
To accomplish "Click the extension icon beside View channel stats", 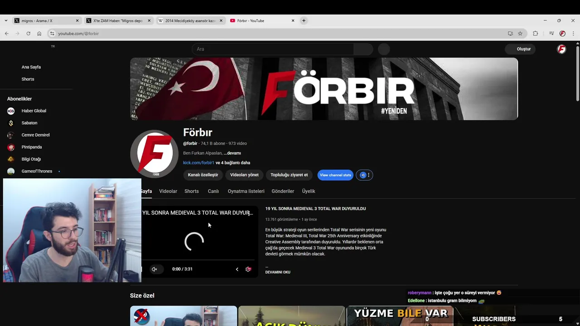I will tap(363, 175).
